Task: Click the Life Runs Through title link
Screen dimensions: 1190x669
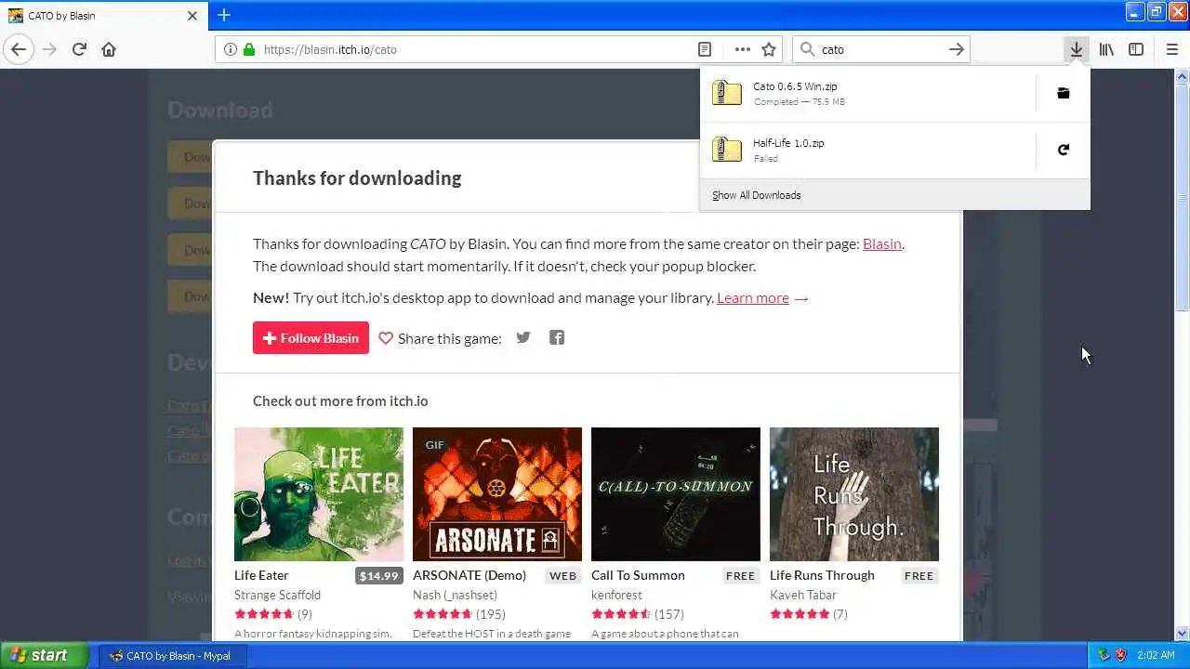Action: pos(822,575)
